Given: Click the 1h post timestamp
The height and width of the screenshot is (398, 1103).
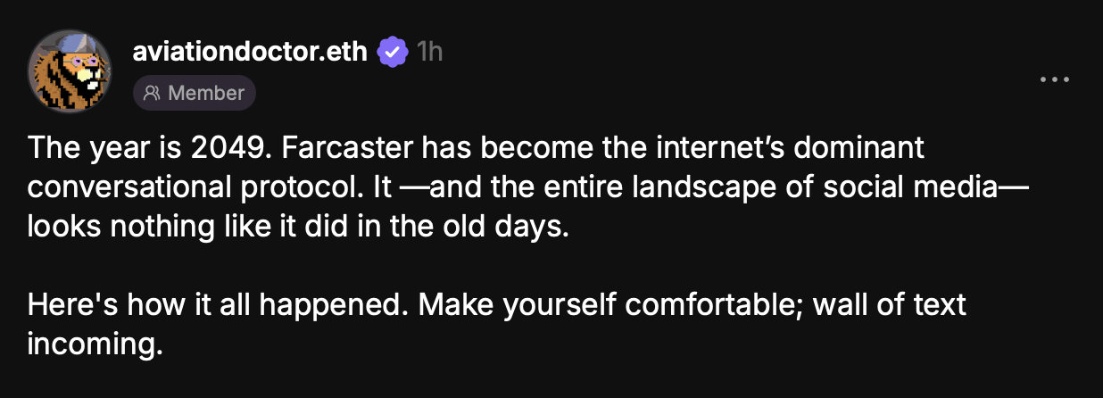Looking at the screenshot, I should [x=429, y=52].
